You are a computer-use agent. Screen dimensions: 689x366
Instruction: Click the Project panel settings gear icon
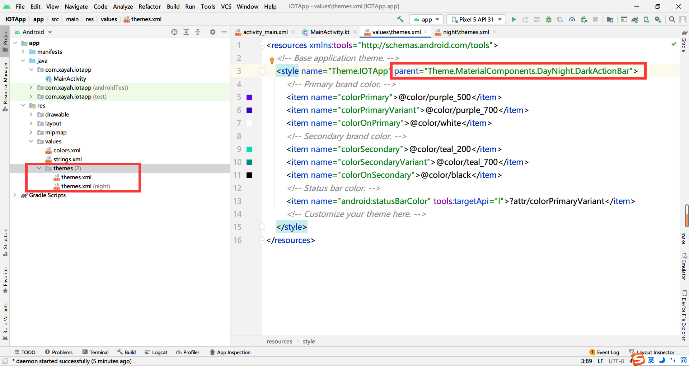click(213, 32)
